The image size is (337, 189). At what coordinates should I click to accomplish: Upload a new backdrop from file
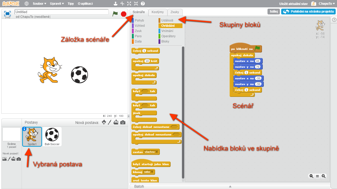13,159
